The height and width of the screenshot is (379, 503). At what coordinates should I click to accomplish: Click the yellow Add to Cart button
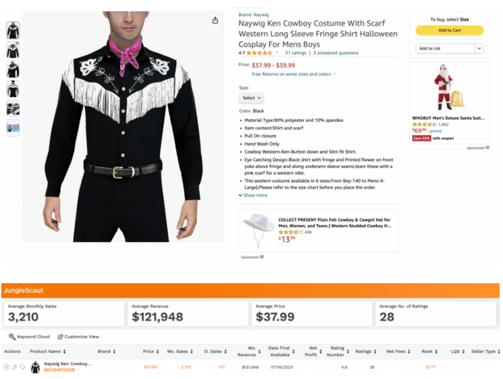449,30
